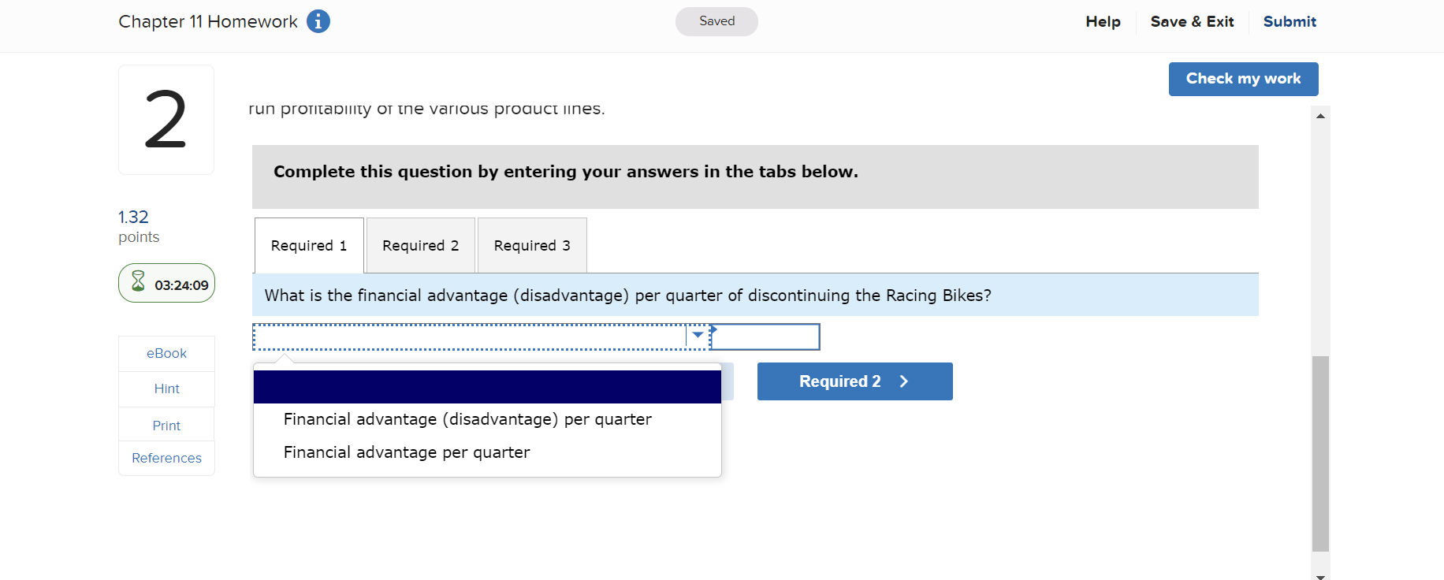
Task: Switch to the Required 3 tab
Action: pyautogui.click(x=531, y=245)
